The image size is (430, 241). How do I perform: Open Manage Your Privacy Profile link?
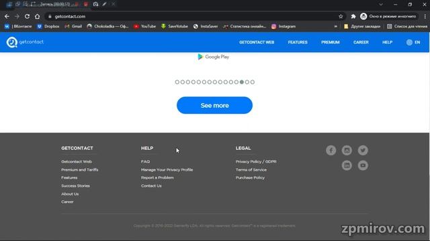167,169
